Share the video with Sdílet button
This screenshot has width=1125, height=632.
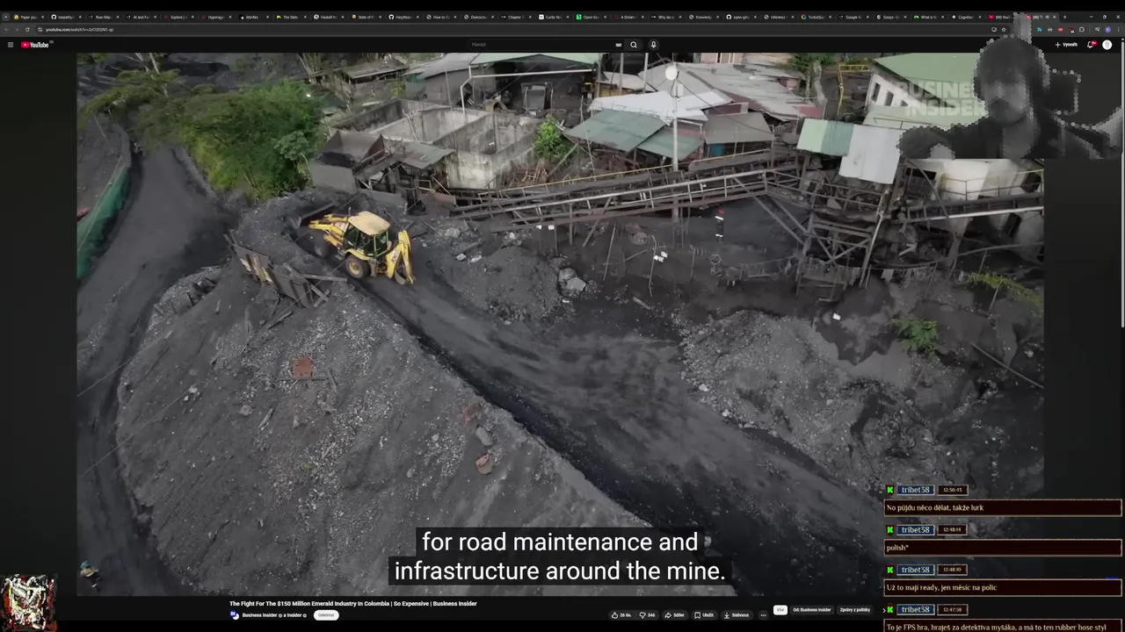point(674,615)
